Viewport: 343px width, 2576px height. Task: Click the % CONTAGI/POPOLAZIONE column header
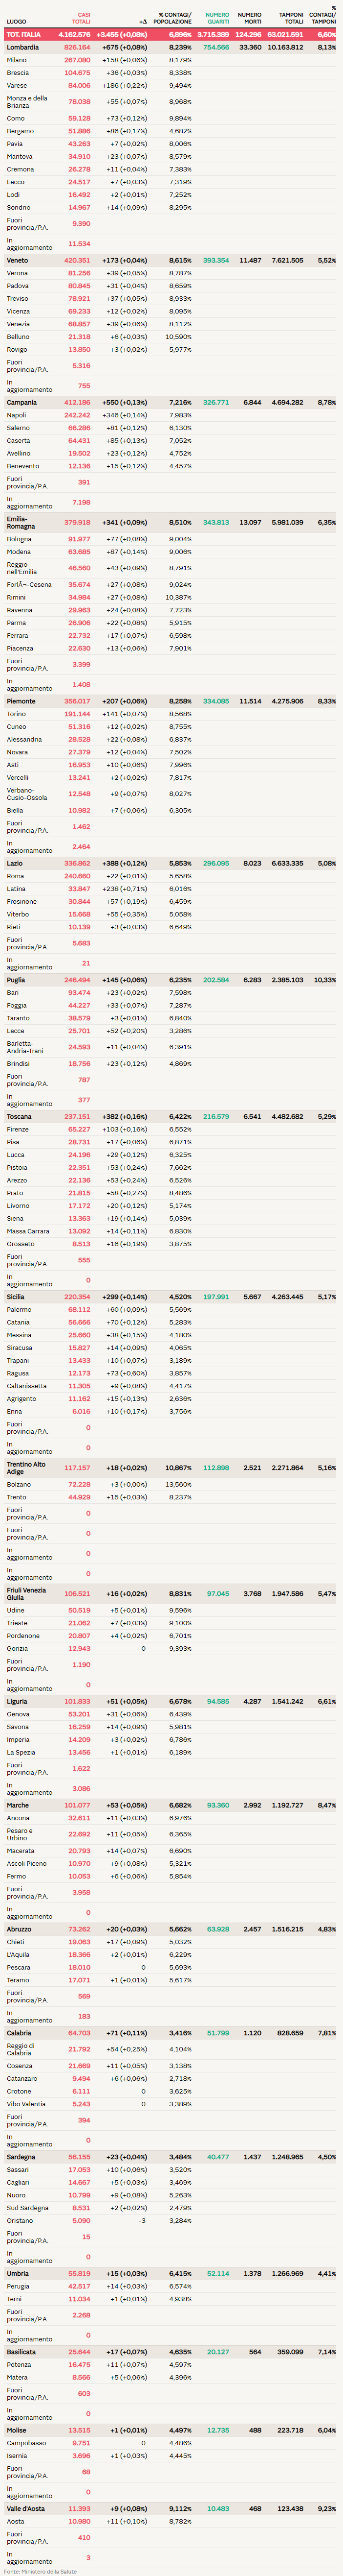[172, 18]
